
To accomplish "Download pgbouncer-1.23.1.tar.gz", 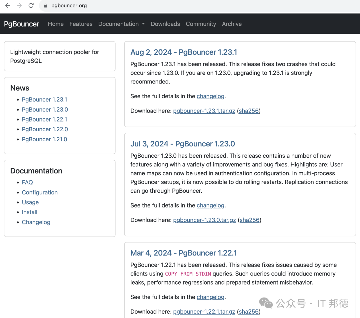I will (204, 111).
